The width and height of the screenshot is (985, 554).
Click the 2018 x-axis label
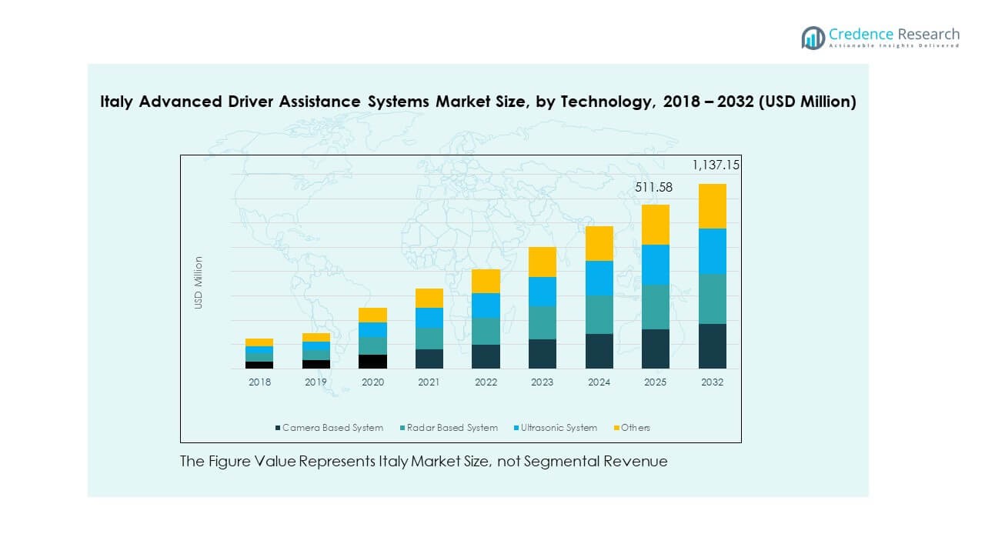point(259,382)
